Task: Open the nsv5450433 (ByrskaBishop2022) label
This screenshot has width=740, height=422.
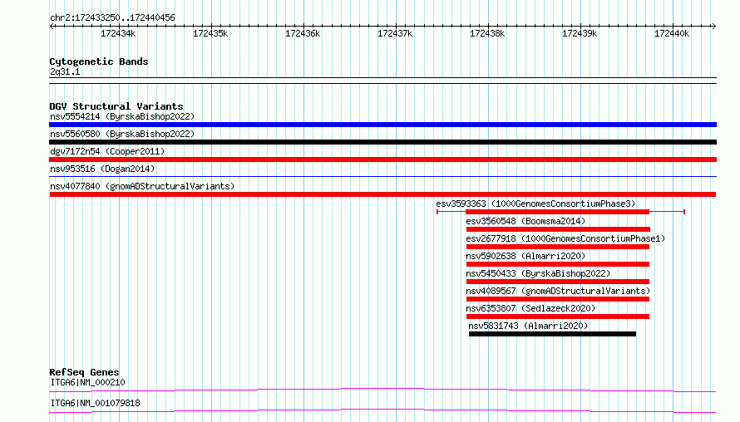Action: tap(538, 273)
